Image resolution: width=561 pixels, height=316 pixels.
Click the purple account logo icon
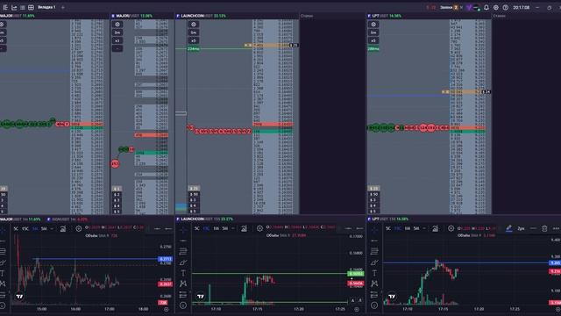click(x=469, y=7)
